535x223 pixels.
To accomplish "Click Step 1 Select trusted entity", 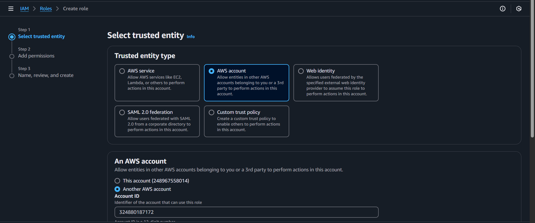I will [x=41, y=36].
